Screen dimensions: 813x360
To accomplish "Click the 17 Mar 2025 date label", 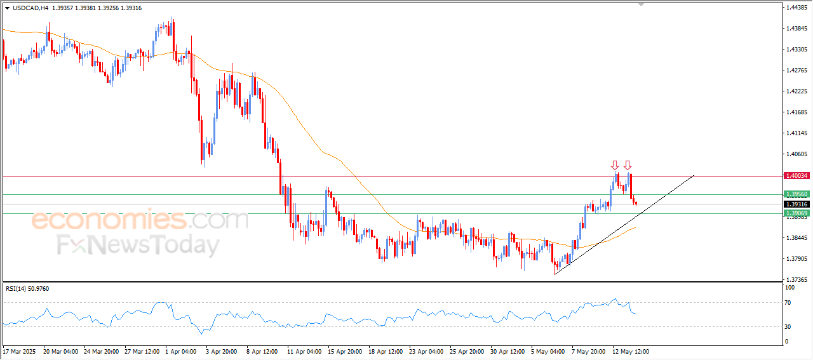I will (x=20, y=351).
